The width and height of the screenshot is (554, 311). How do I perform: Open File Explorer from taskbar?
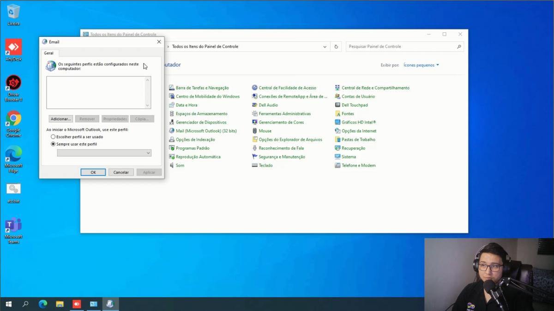tap(60, 304)
